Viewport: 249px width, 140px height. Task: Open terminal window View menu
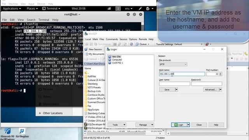(21, 20)
